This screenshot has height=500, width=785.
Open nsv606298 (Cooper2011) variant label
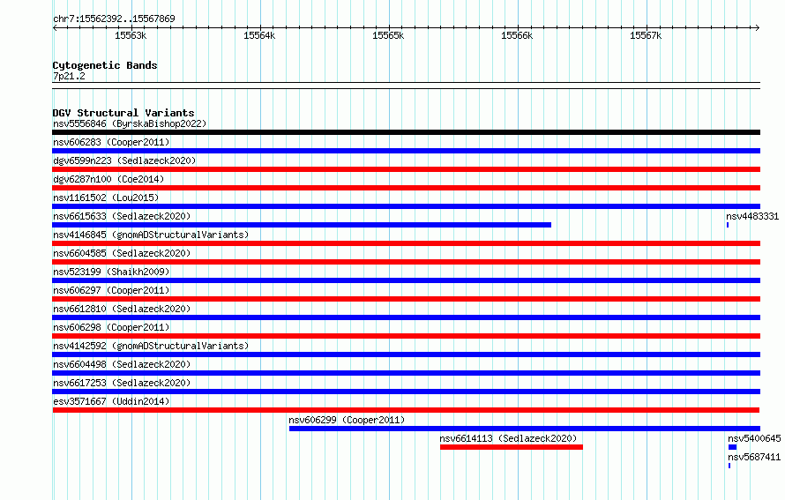tap(111, 327)
